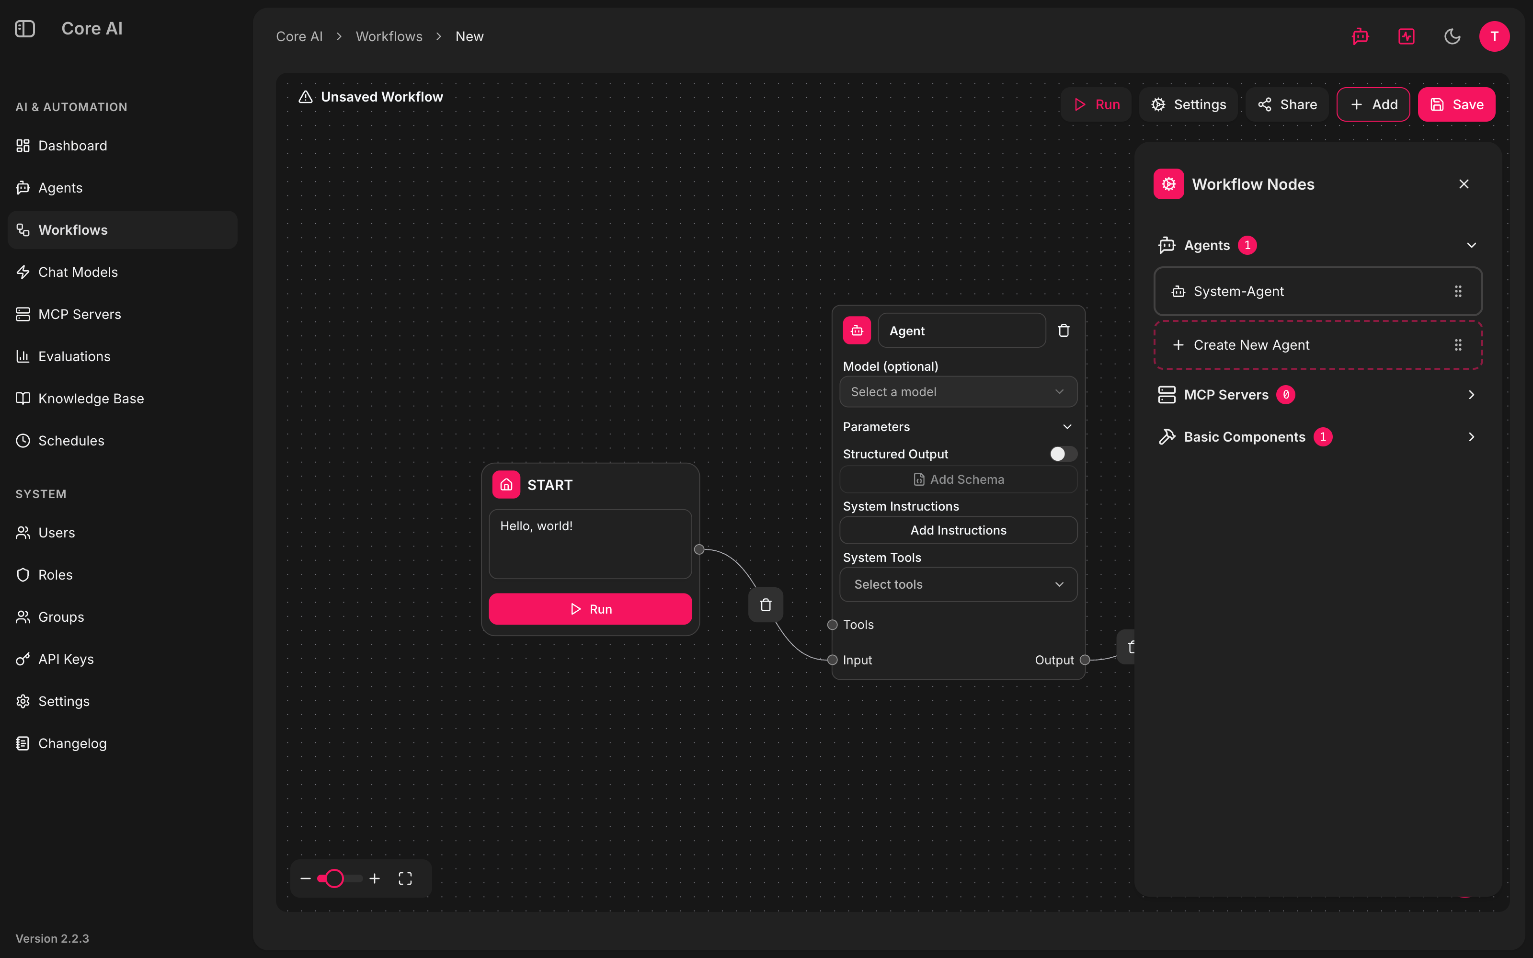Open Schedules in the sidebar
This screenshot has height=958, width=1533.
[x=122, y=440]
